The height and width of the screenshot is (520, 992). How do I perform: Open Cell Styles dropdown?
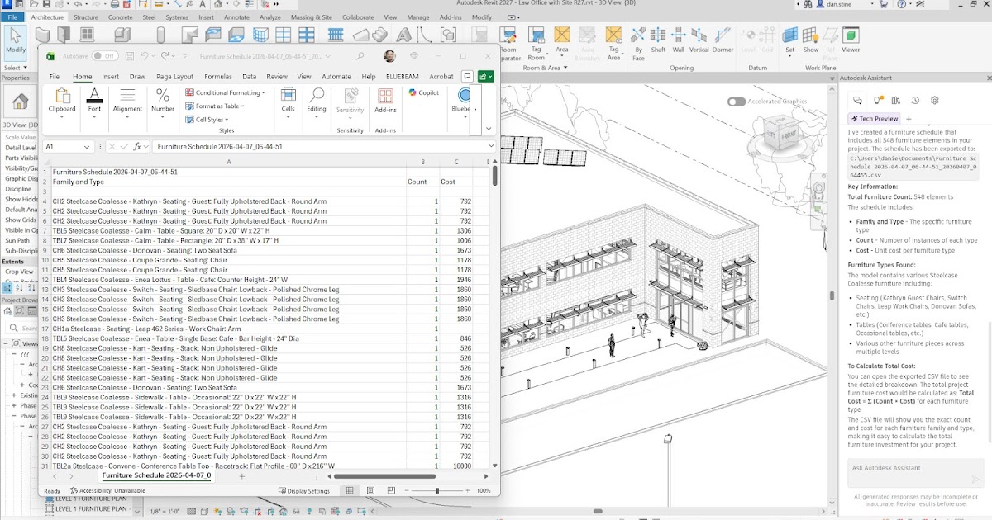pyautogui.click(x=207, y=119)
